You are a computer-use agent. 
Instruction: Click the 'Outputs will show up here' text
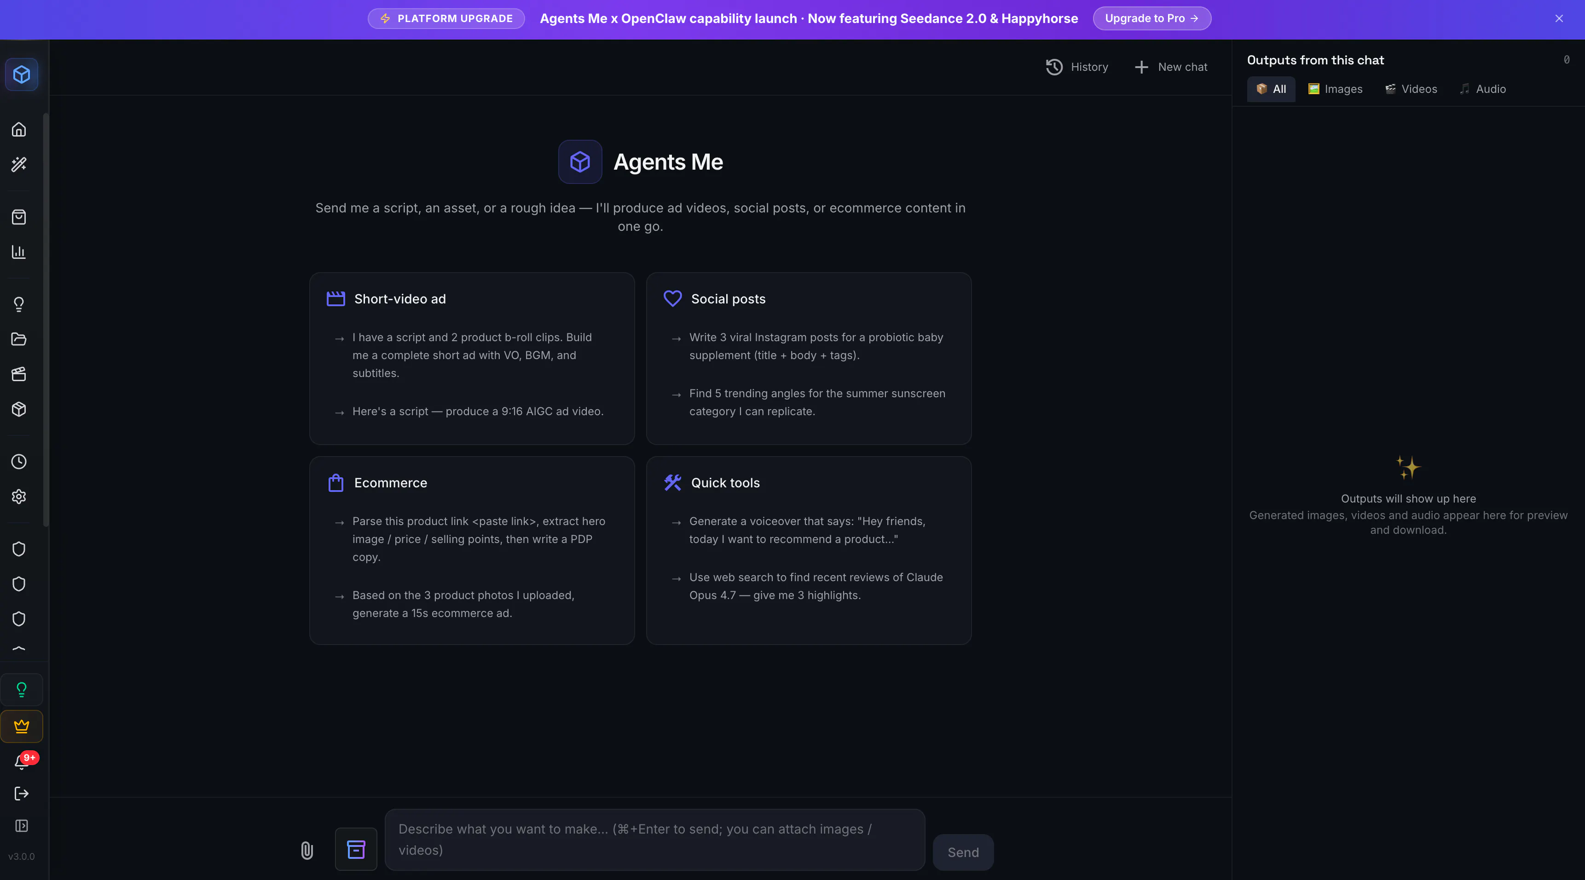[1408, 498]
